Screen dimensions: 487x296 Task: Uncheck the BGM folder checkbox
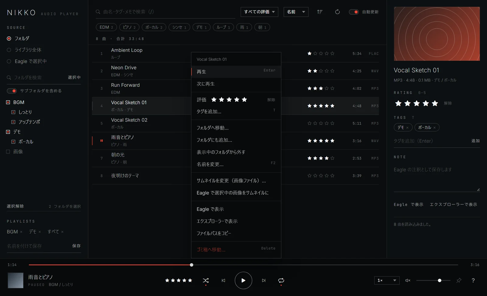pyautogui.click(x=8, y=102)
